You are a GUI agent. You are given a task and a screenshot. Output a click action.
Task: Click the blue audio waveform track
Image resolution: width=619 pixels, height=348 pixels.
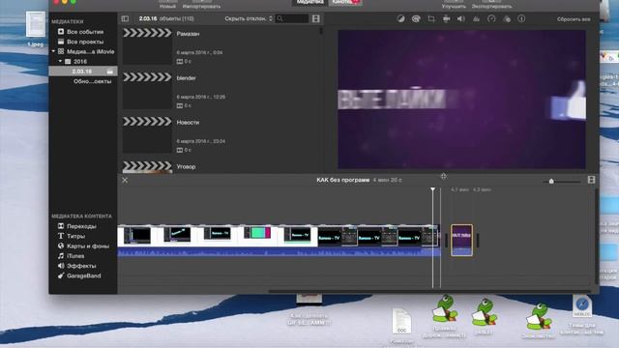(x=279, y=251)
